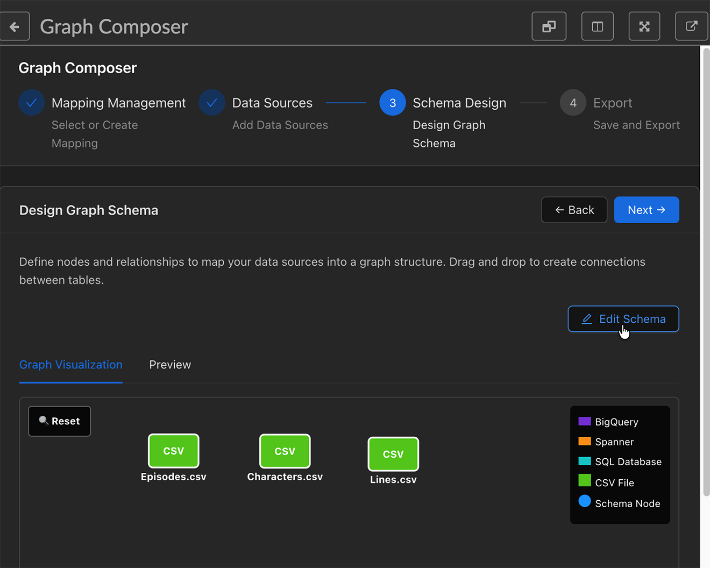This screenshot has width=710, height=568.
Task: Select the Episodes.csv node
Action: pyautogui.click(x=173, y=451)
